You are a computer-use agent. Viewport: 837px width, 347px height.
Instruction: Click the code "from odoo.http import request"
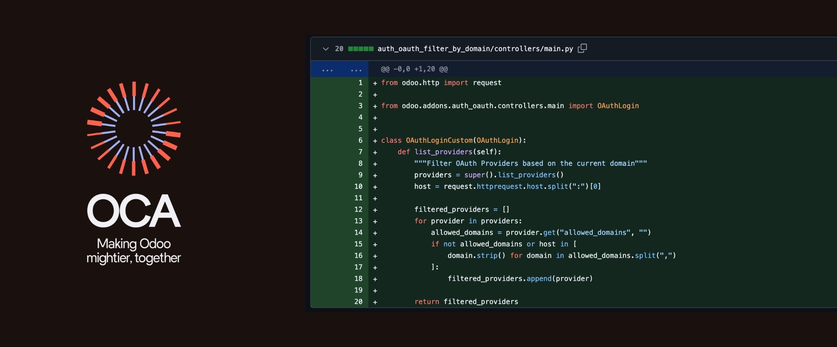pos(441,83)
